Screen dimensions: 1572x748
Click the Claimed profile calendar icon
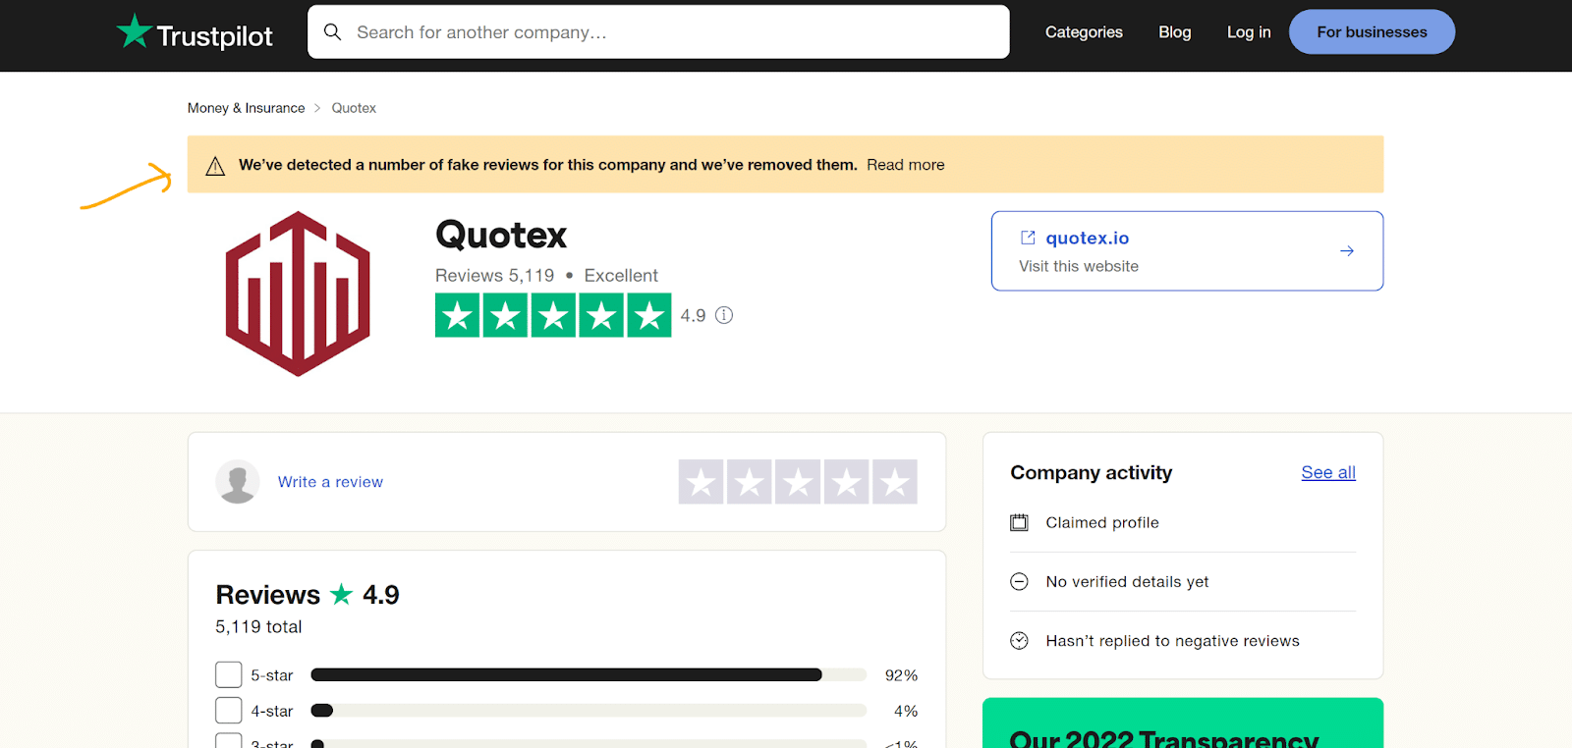[x=1020, y=522]
